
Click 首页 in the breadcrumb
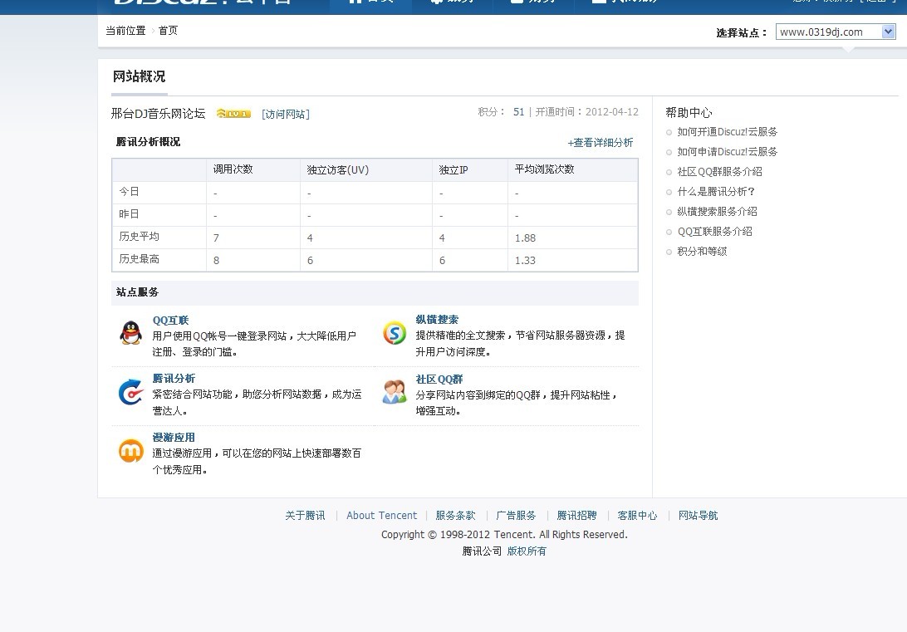168,31
